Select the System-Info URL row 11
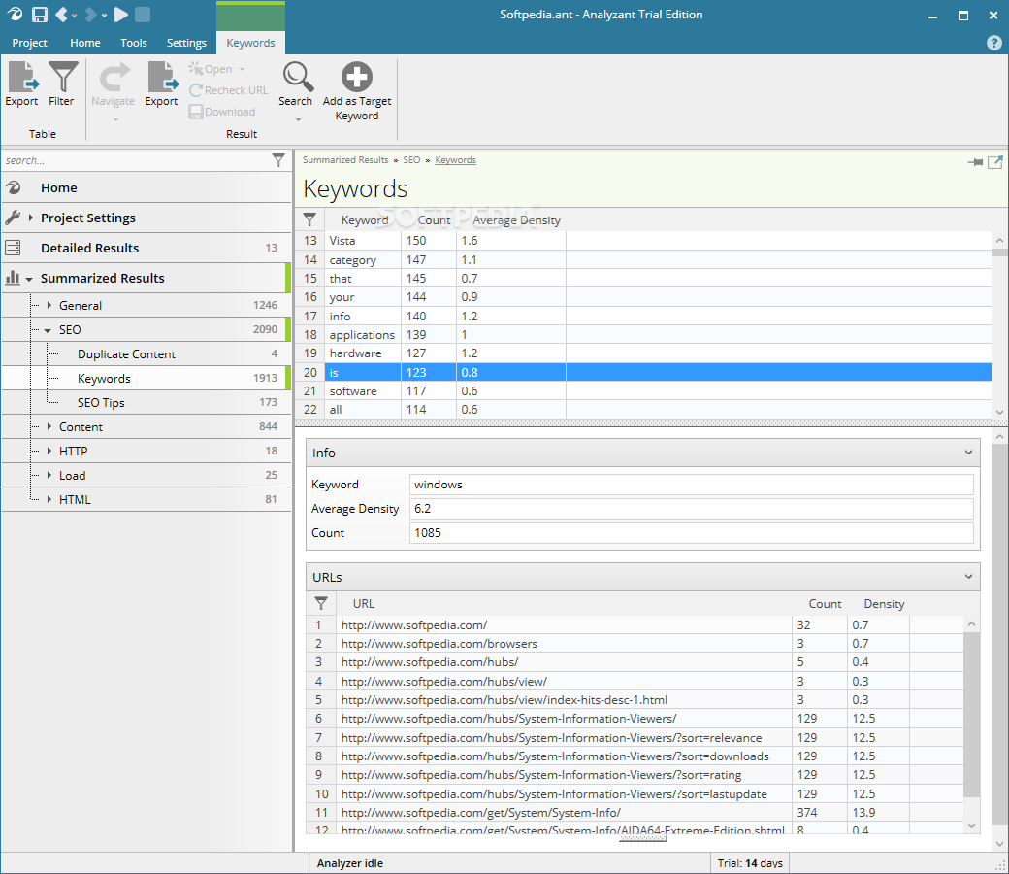Viewport: 1009px width, 874px height. (x=635, y=812)
